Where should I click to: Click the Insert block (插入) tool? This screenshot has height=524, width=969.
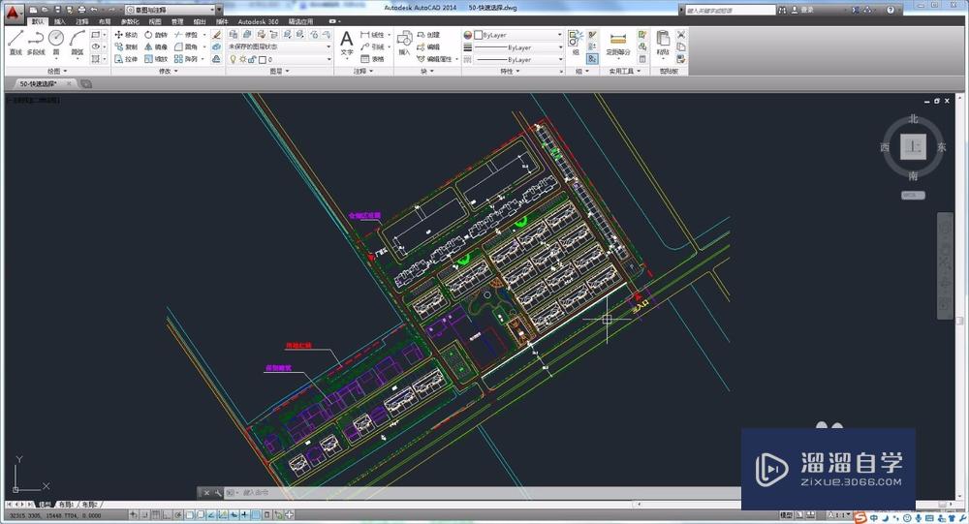point(404,44)
